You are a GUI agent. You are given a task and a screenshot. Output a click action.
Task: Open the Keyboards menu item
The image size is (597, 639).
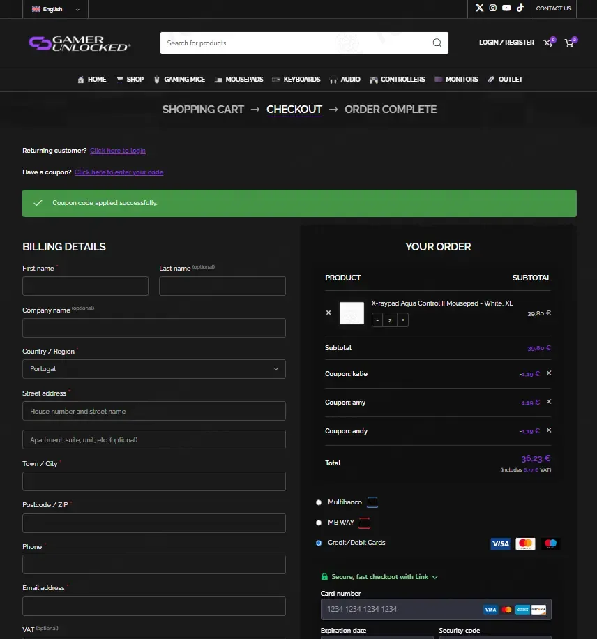click(x=296, y=80)
